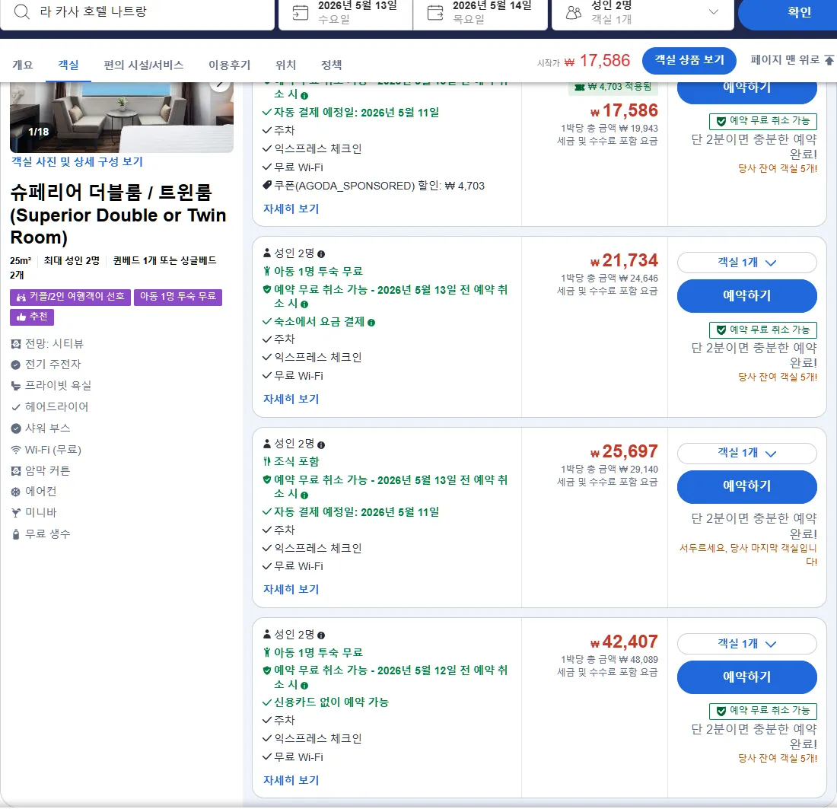This screenshot has height=809, width=837.
Task: Click the up-arrow icon beside 페이지 맨 위로
Action: tap(829, 60)
